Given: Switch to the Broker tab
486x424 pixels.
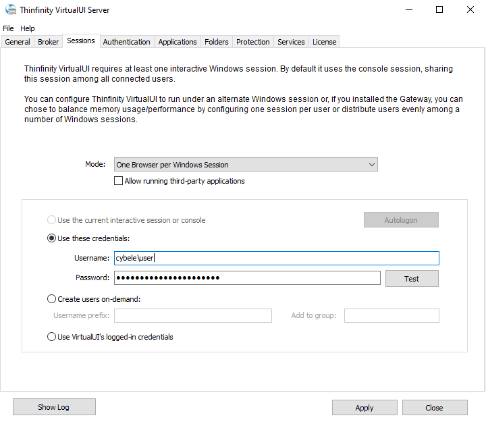Looking at the screenshot, I should (48, 42).
